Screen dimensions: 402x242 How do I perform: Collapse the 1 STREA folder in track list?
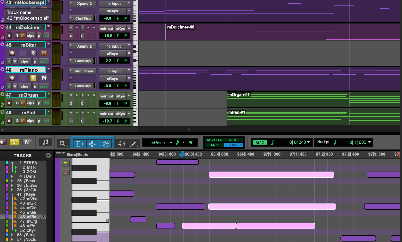[12, 163]
